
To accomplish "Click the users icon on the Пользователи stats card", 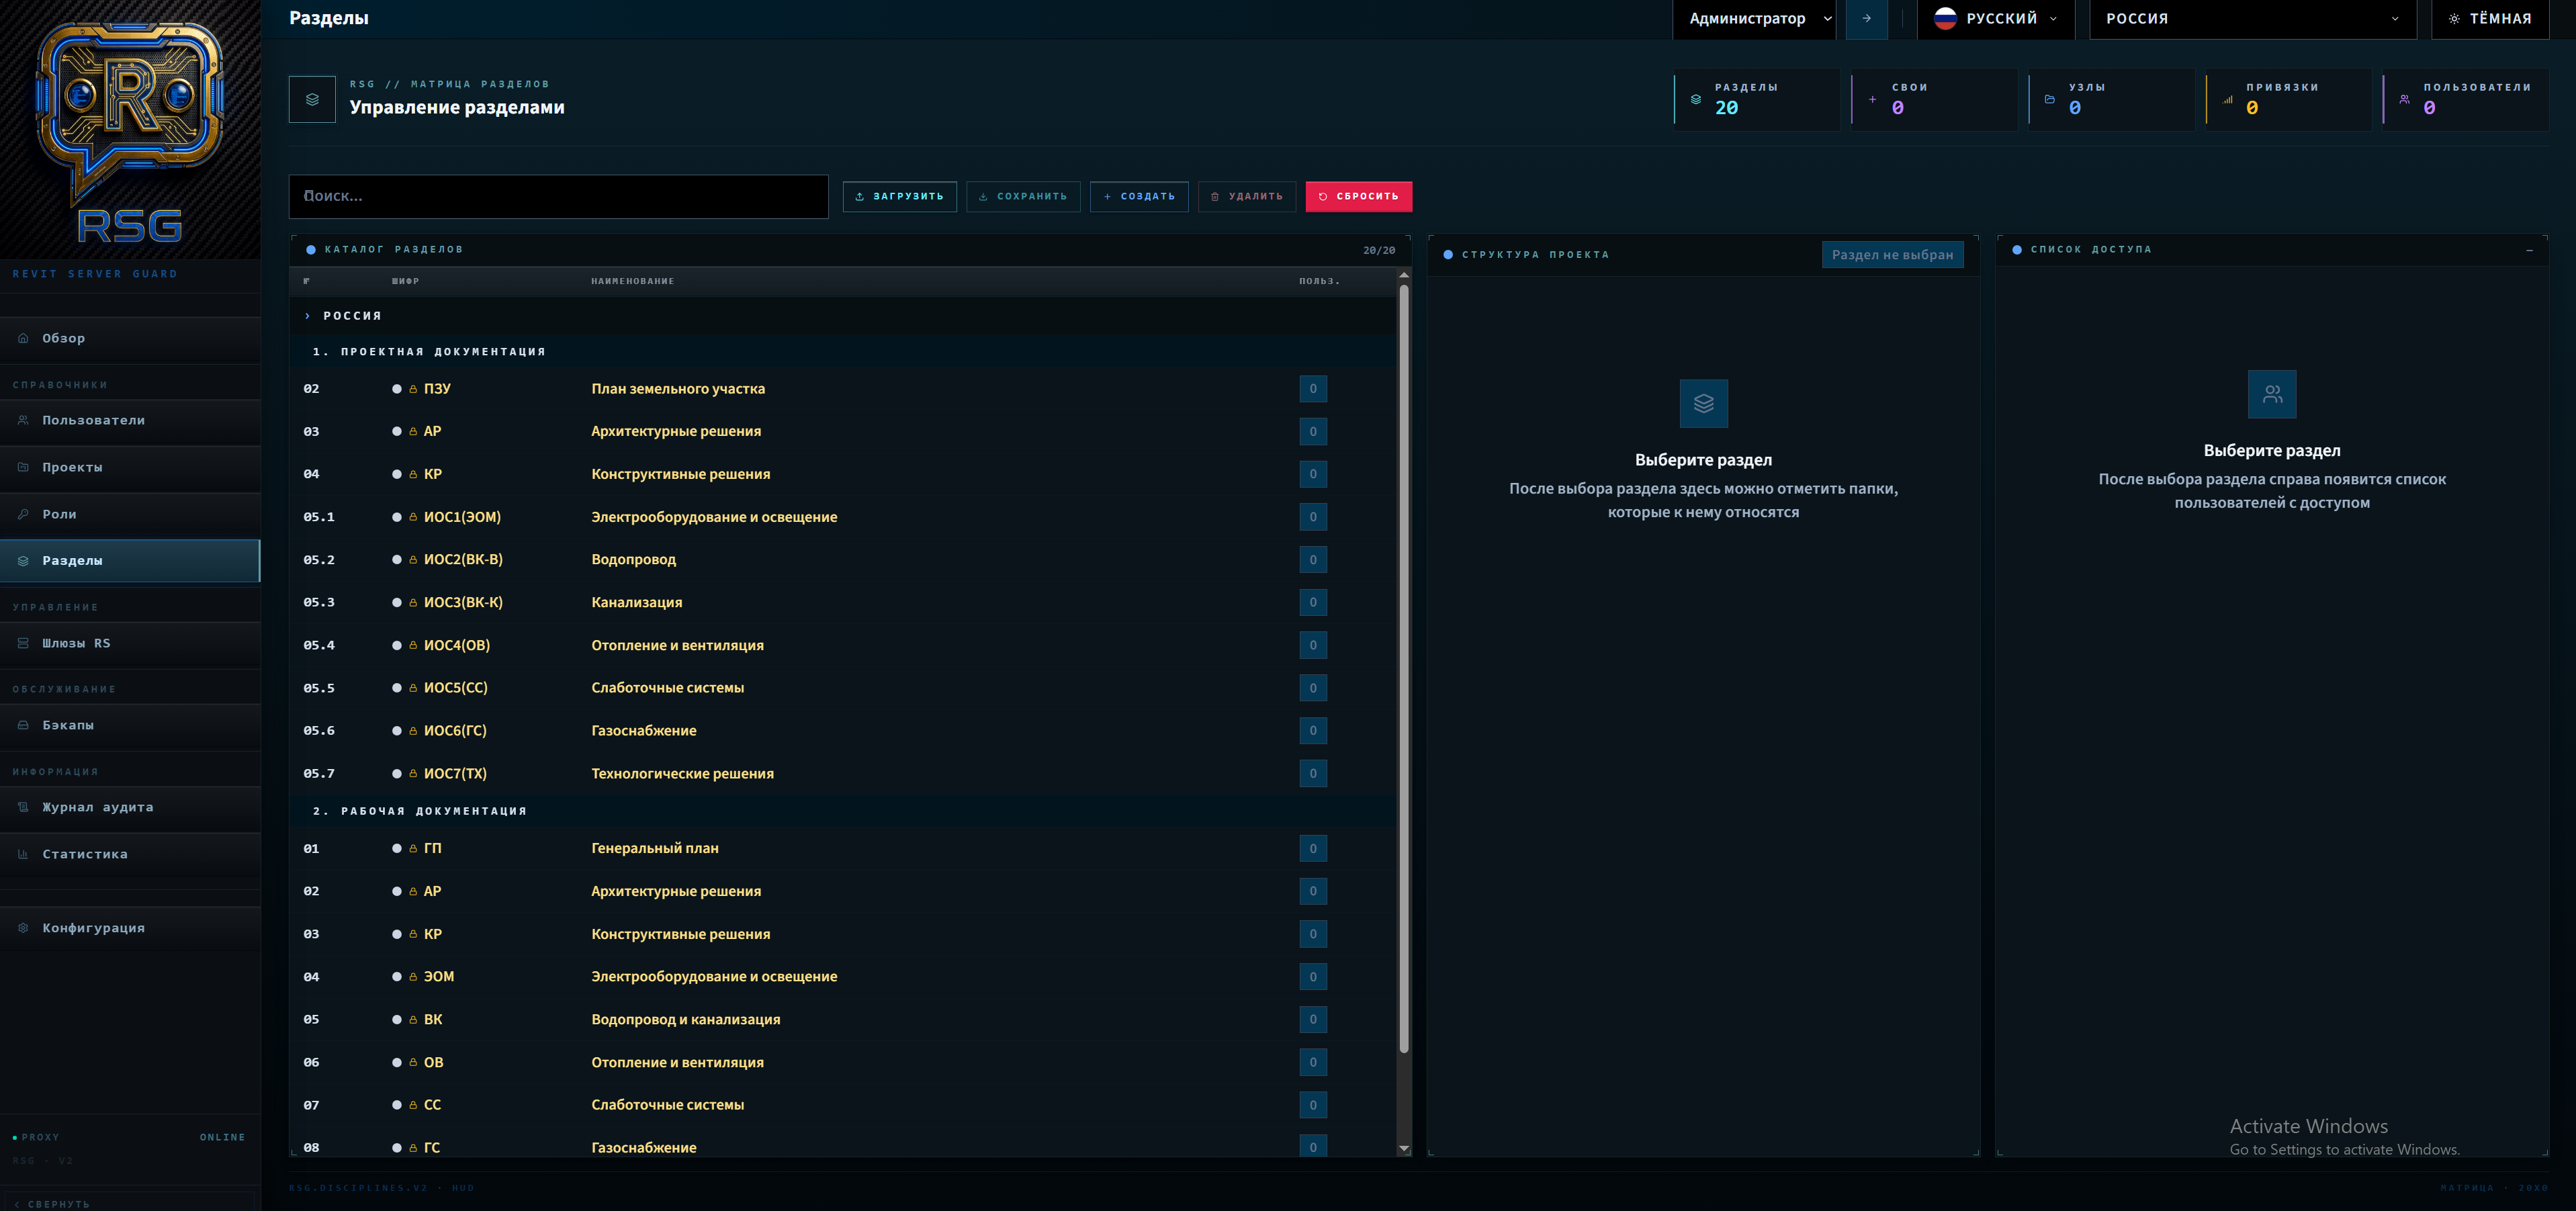I will tap(2404, 99).
